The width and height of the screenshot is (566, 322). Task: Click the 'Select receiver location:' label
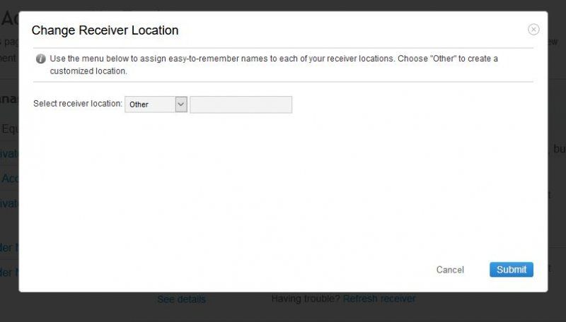click(x=78, y=104)
